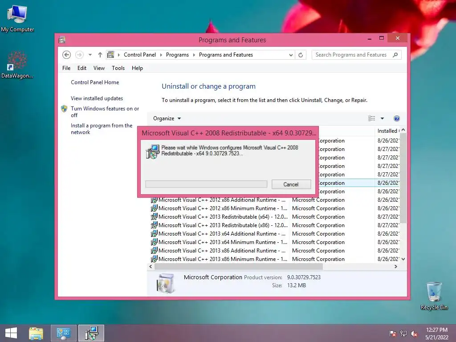Screen dimensions: 456x342
Task: Click the scroll right arrow of the list
Action: click(x=395, y=266)
